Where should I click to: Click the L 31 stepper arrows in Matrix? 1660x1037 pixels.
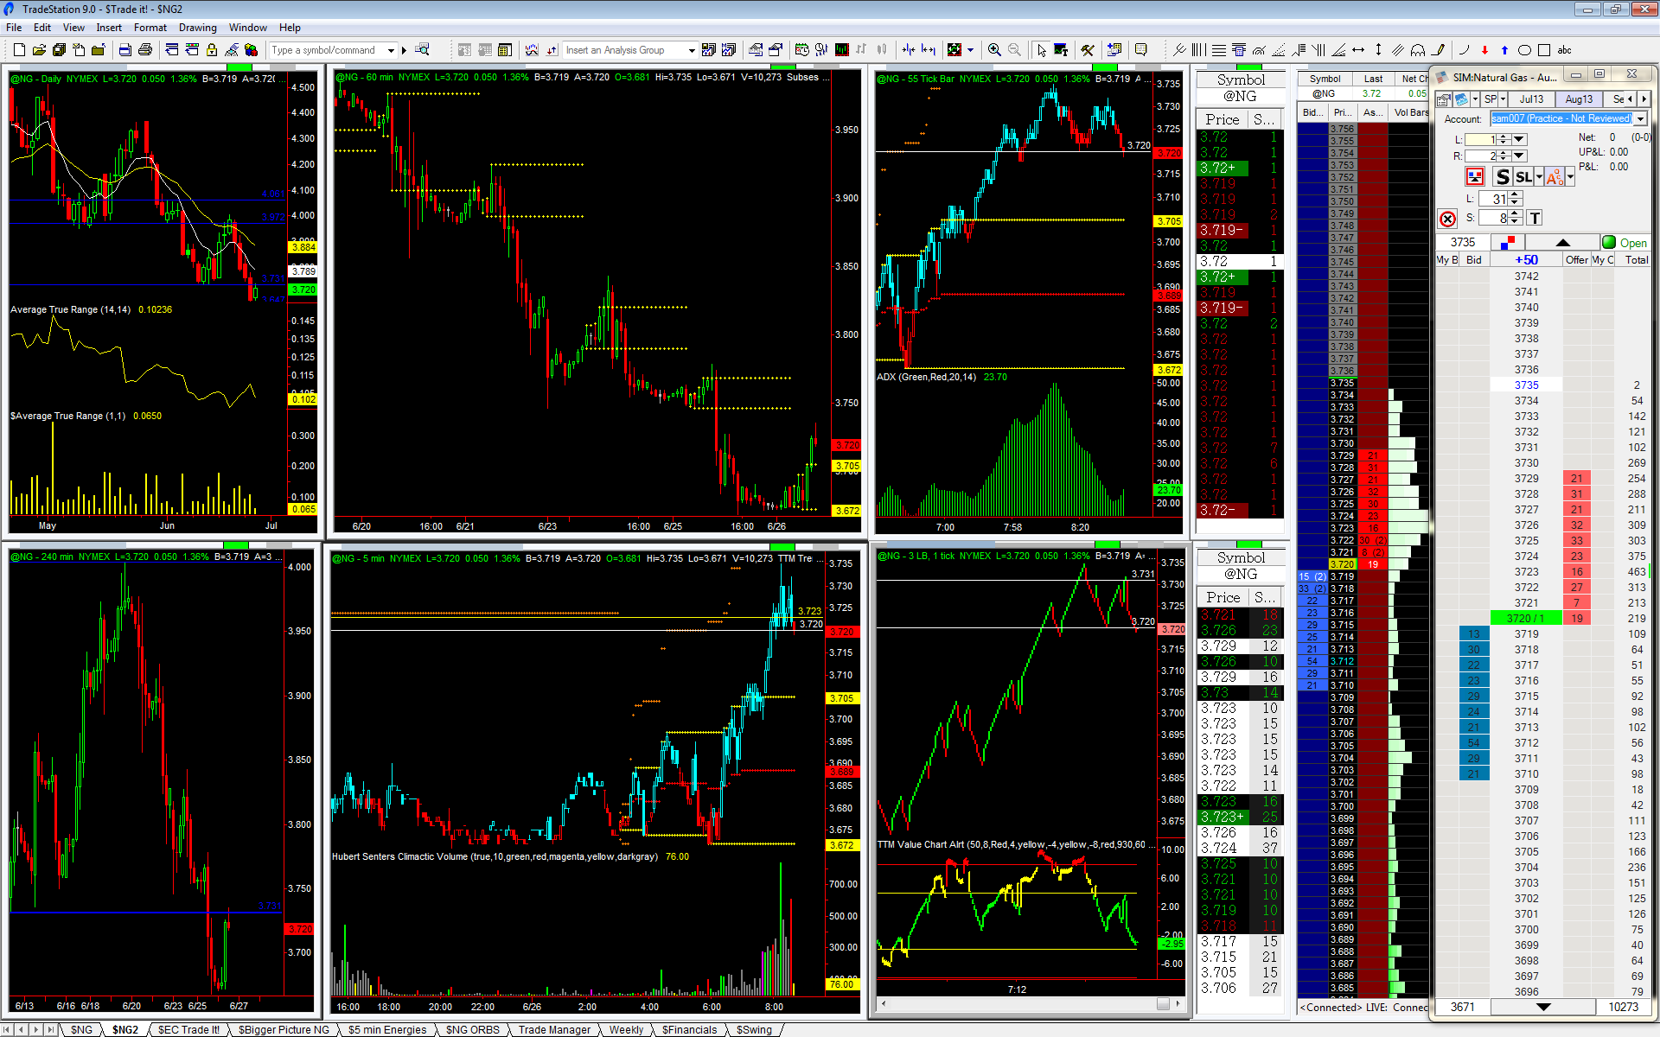[1515, 199]
